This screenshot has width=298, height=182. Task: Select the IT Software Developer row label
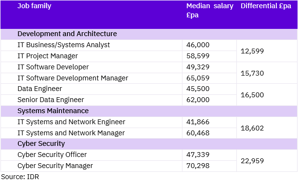(x=53, y=67)
